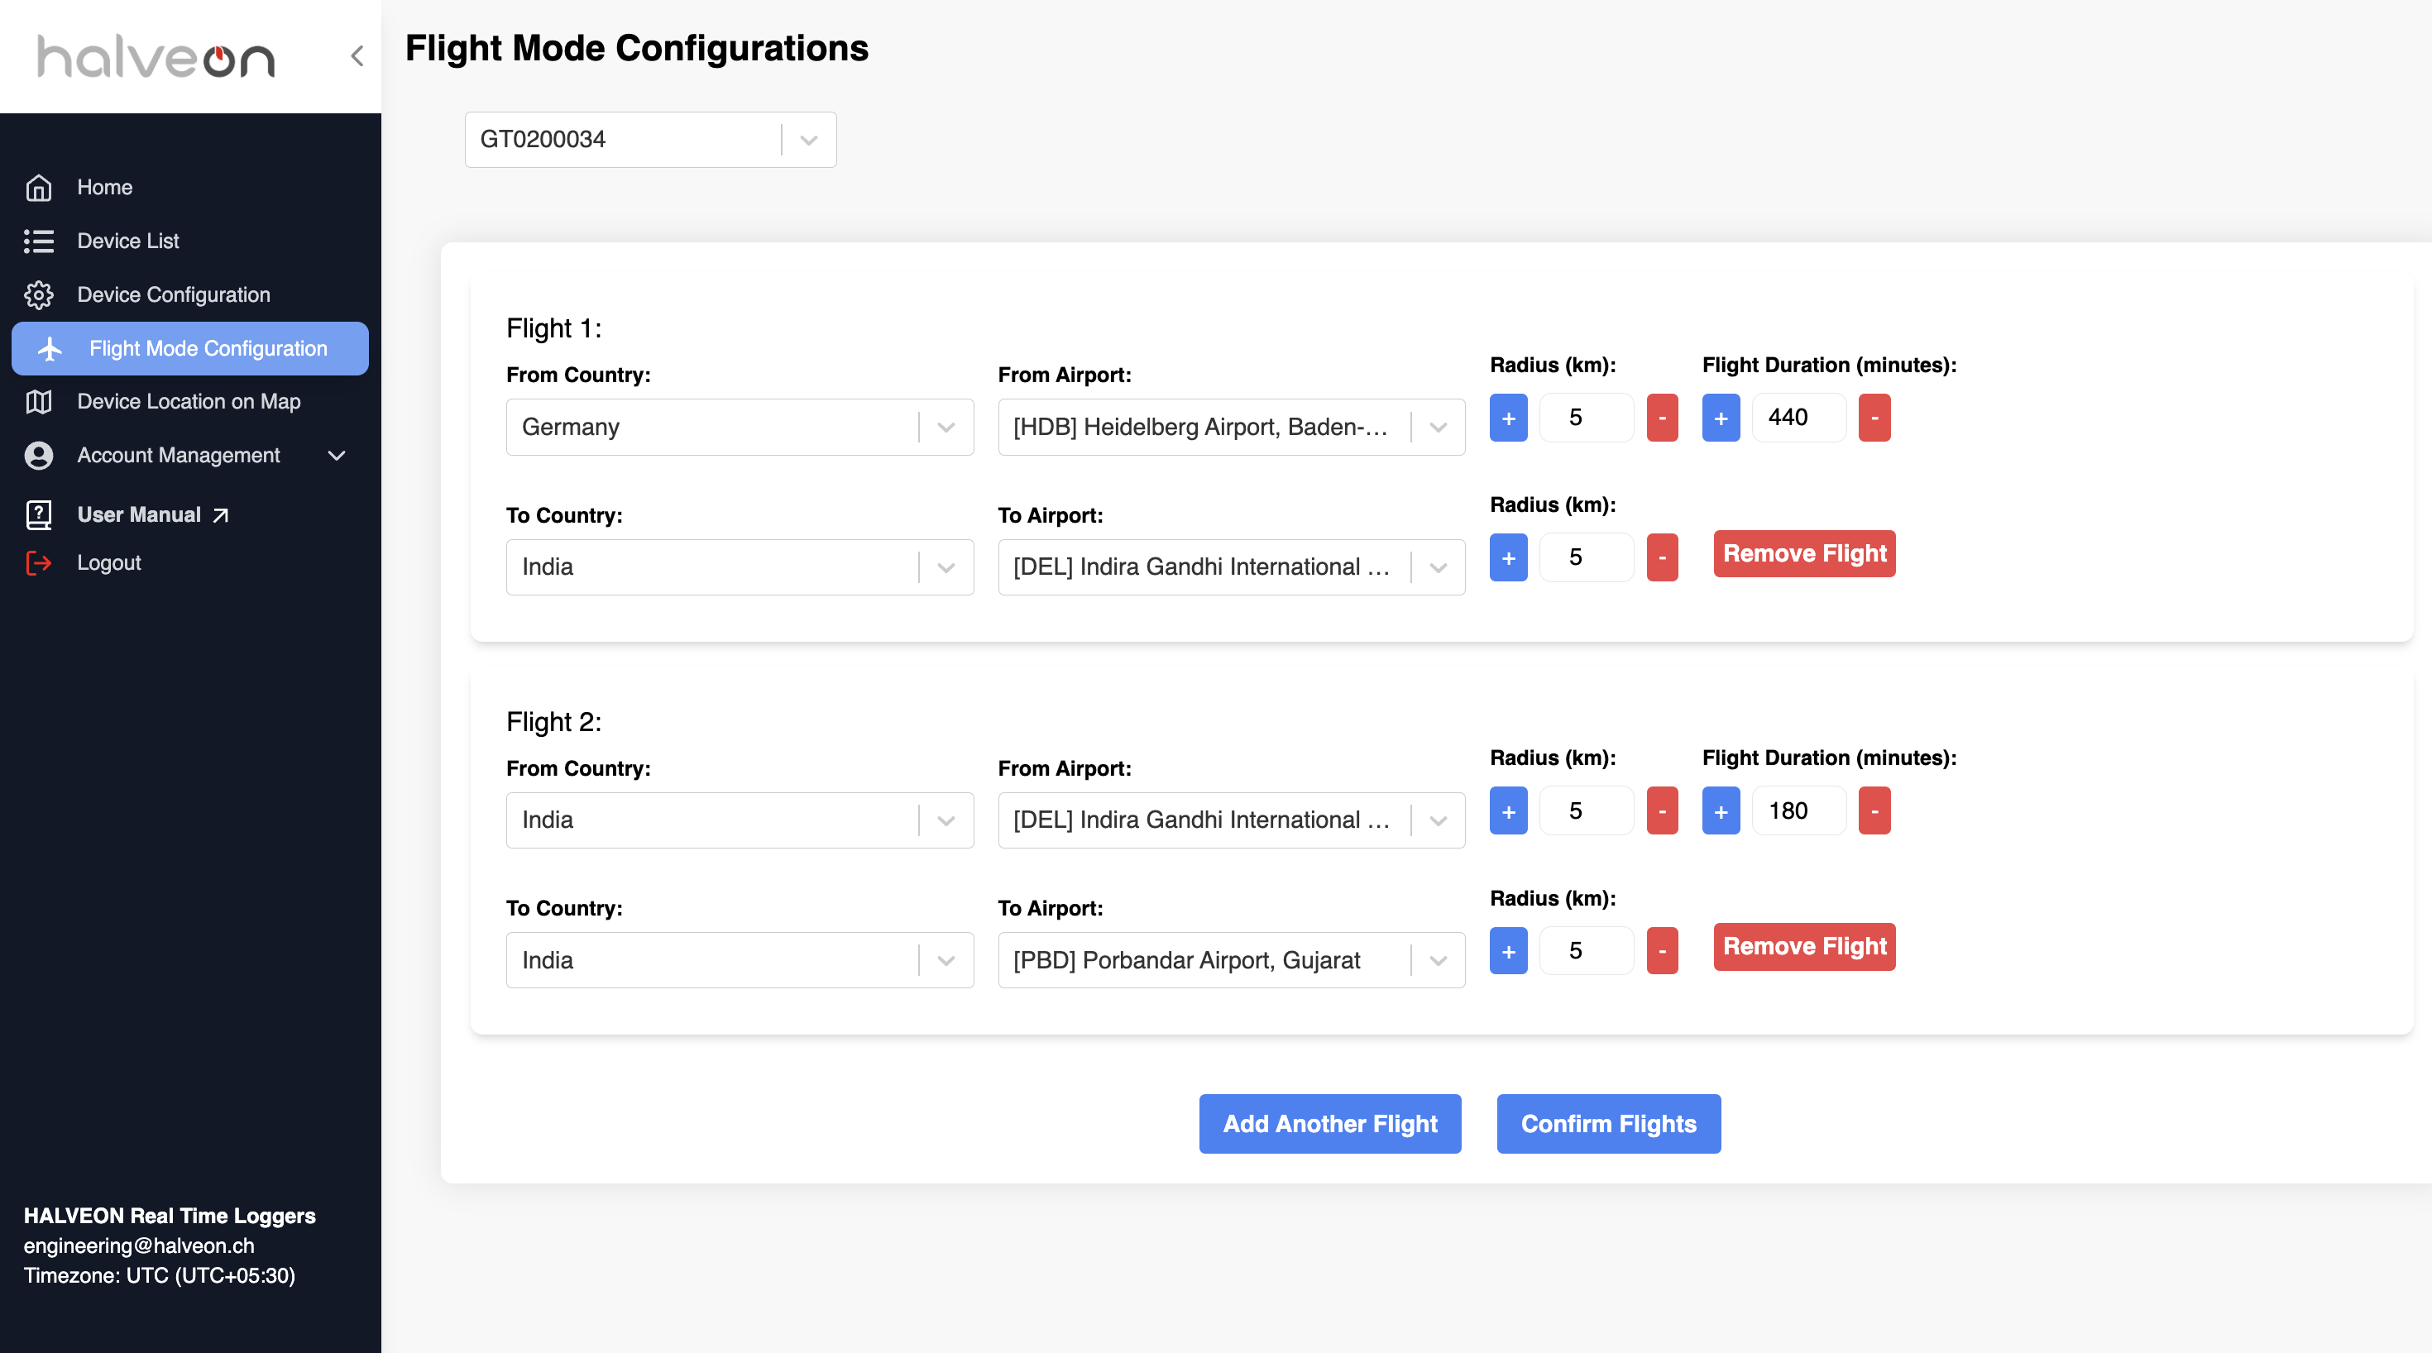Collapse the sidebar with the chevron arrow

357,55
